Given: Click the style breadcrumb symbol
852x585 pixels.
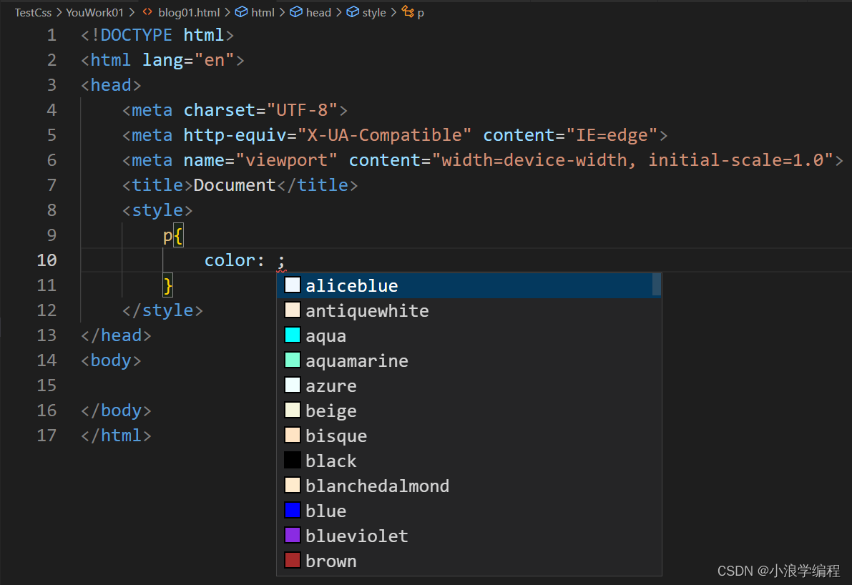Looking at the screenshot, I should point(374,12).
